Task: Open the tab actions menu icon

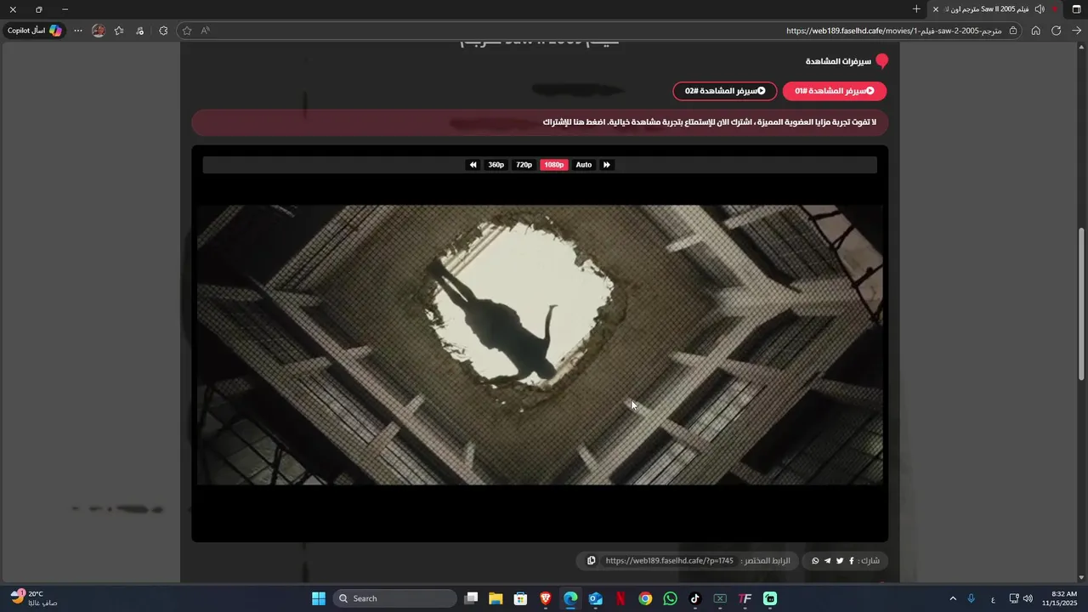Action: click(1076, 9)
